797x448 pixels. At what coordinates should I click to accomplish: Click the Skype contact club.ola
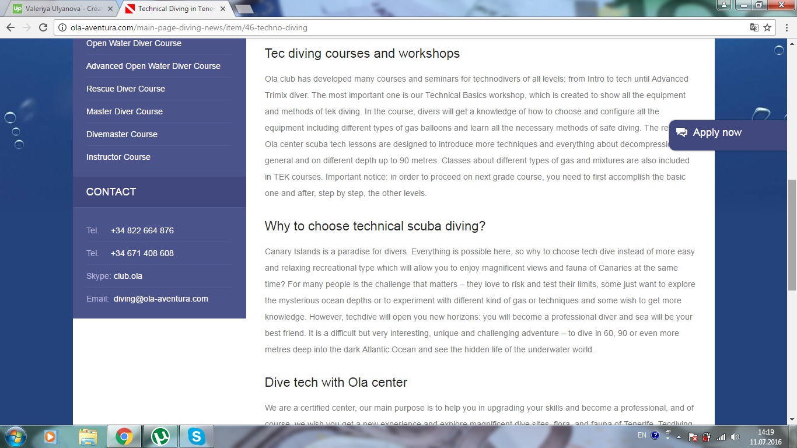click(x=128, y=276)
